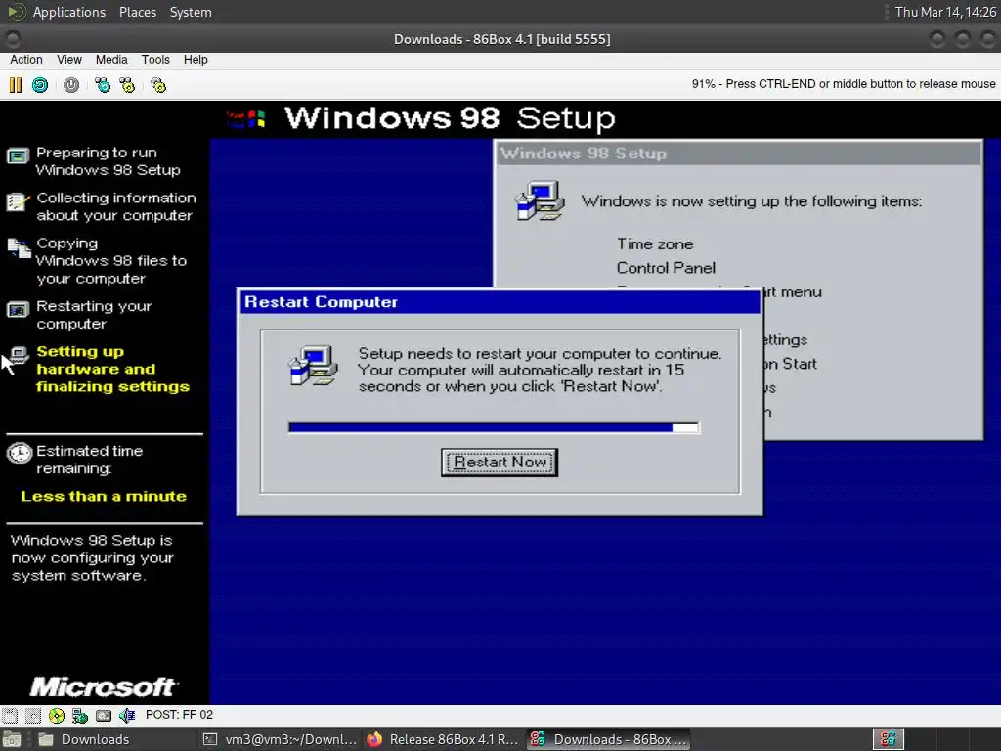The width and height of the screenshot is (1001, 751).
Task: Click the teal Hard Reset toolbar icon
Action: tap(40, 85)
